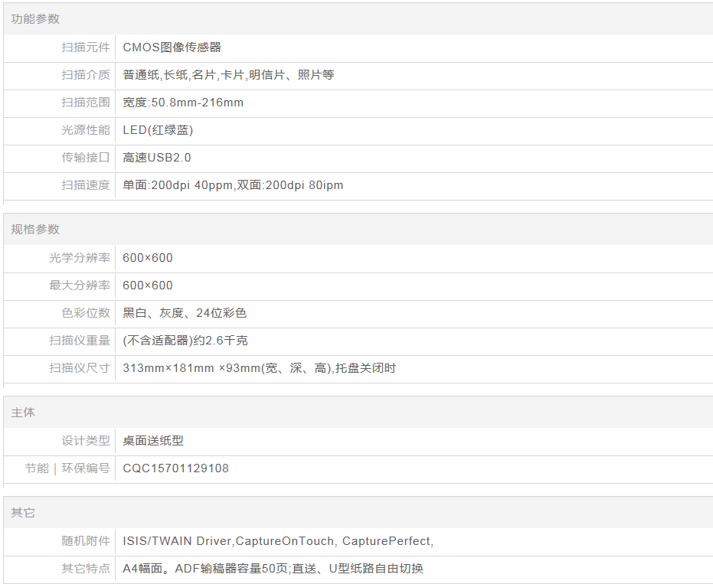Click the CQC15701129108 certification number
Image resolution: width=713 pixels, height=584 pixels.
tap(175, 468)
